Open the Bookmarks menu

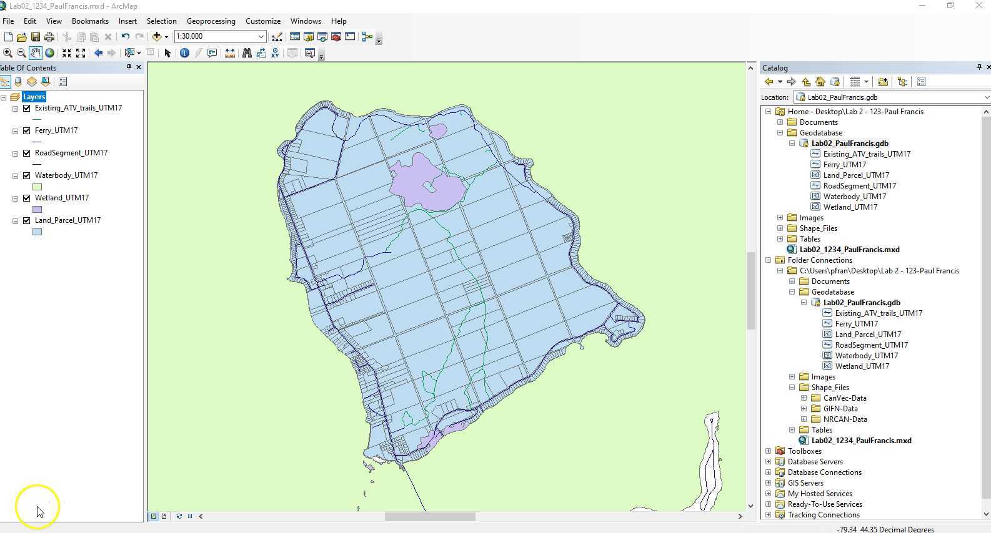click(x=90, y=21)
